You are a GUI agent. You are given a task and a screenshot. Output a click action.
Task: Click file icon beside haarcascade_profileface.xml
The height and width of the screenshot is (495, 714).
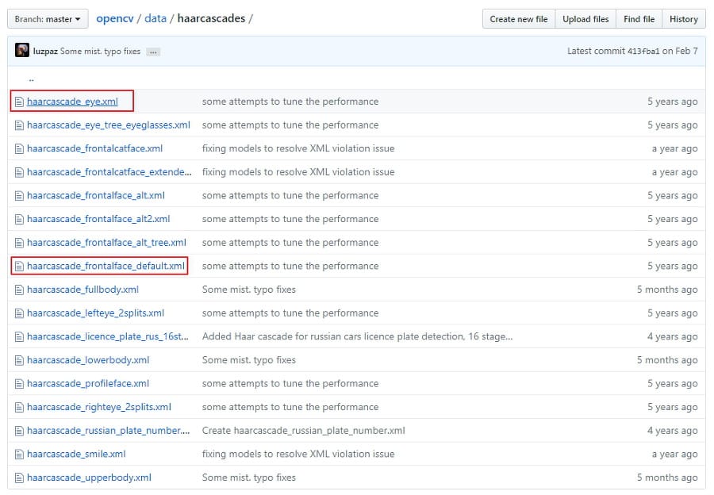pyautogui.click(x=19, y=384)
